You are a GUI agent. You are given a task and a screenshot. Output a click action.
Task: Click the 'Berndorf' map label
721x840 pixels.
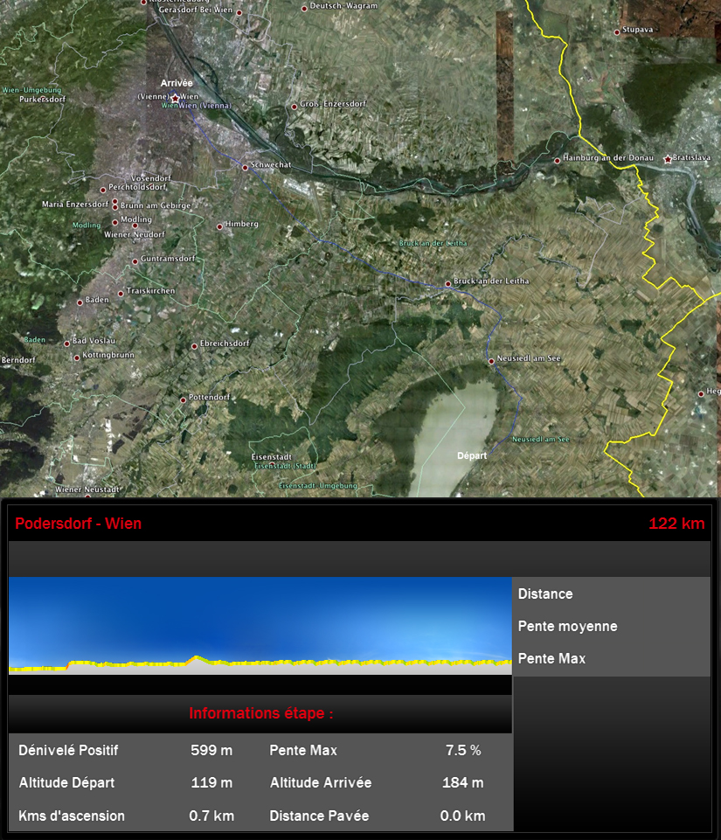pos(18,360)
